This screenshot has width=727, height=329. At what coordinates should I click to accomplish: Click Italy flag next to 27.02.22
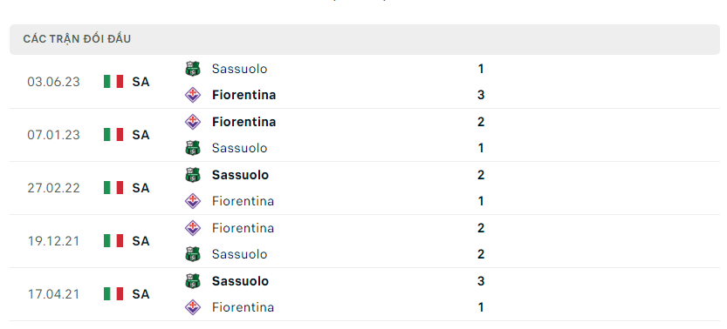(x=113, y=188)
